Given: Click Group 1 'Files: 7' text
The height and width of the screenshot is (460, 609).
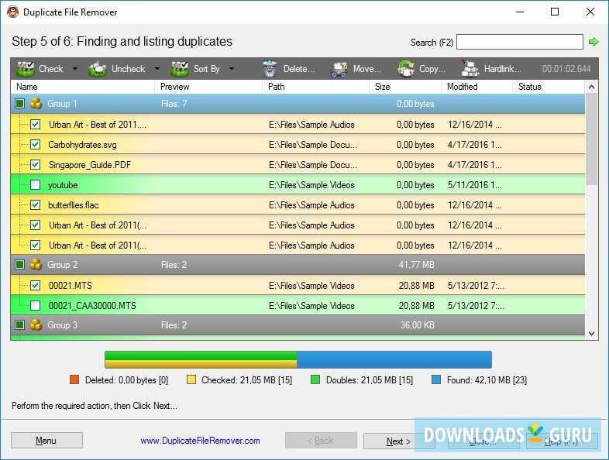Looking at the screenshot, I should pyautogui.click(x=174, y=104).
